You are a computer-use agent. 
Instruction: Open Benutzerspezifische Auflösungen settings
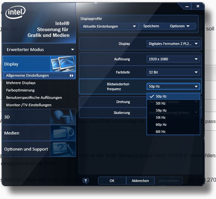(34, 98)
